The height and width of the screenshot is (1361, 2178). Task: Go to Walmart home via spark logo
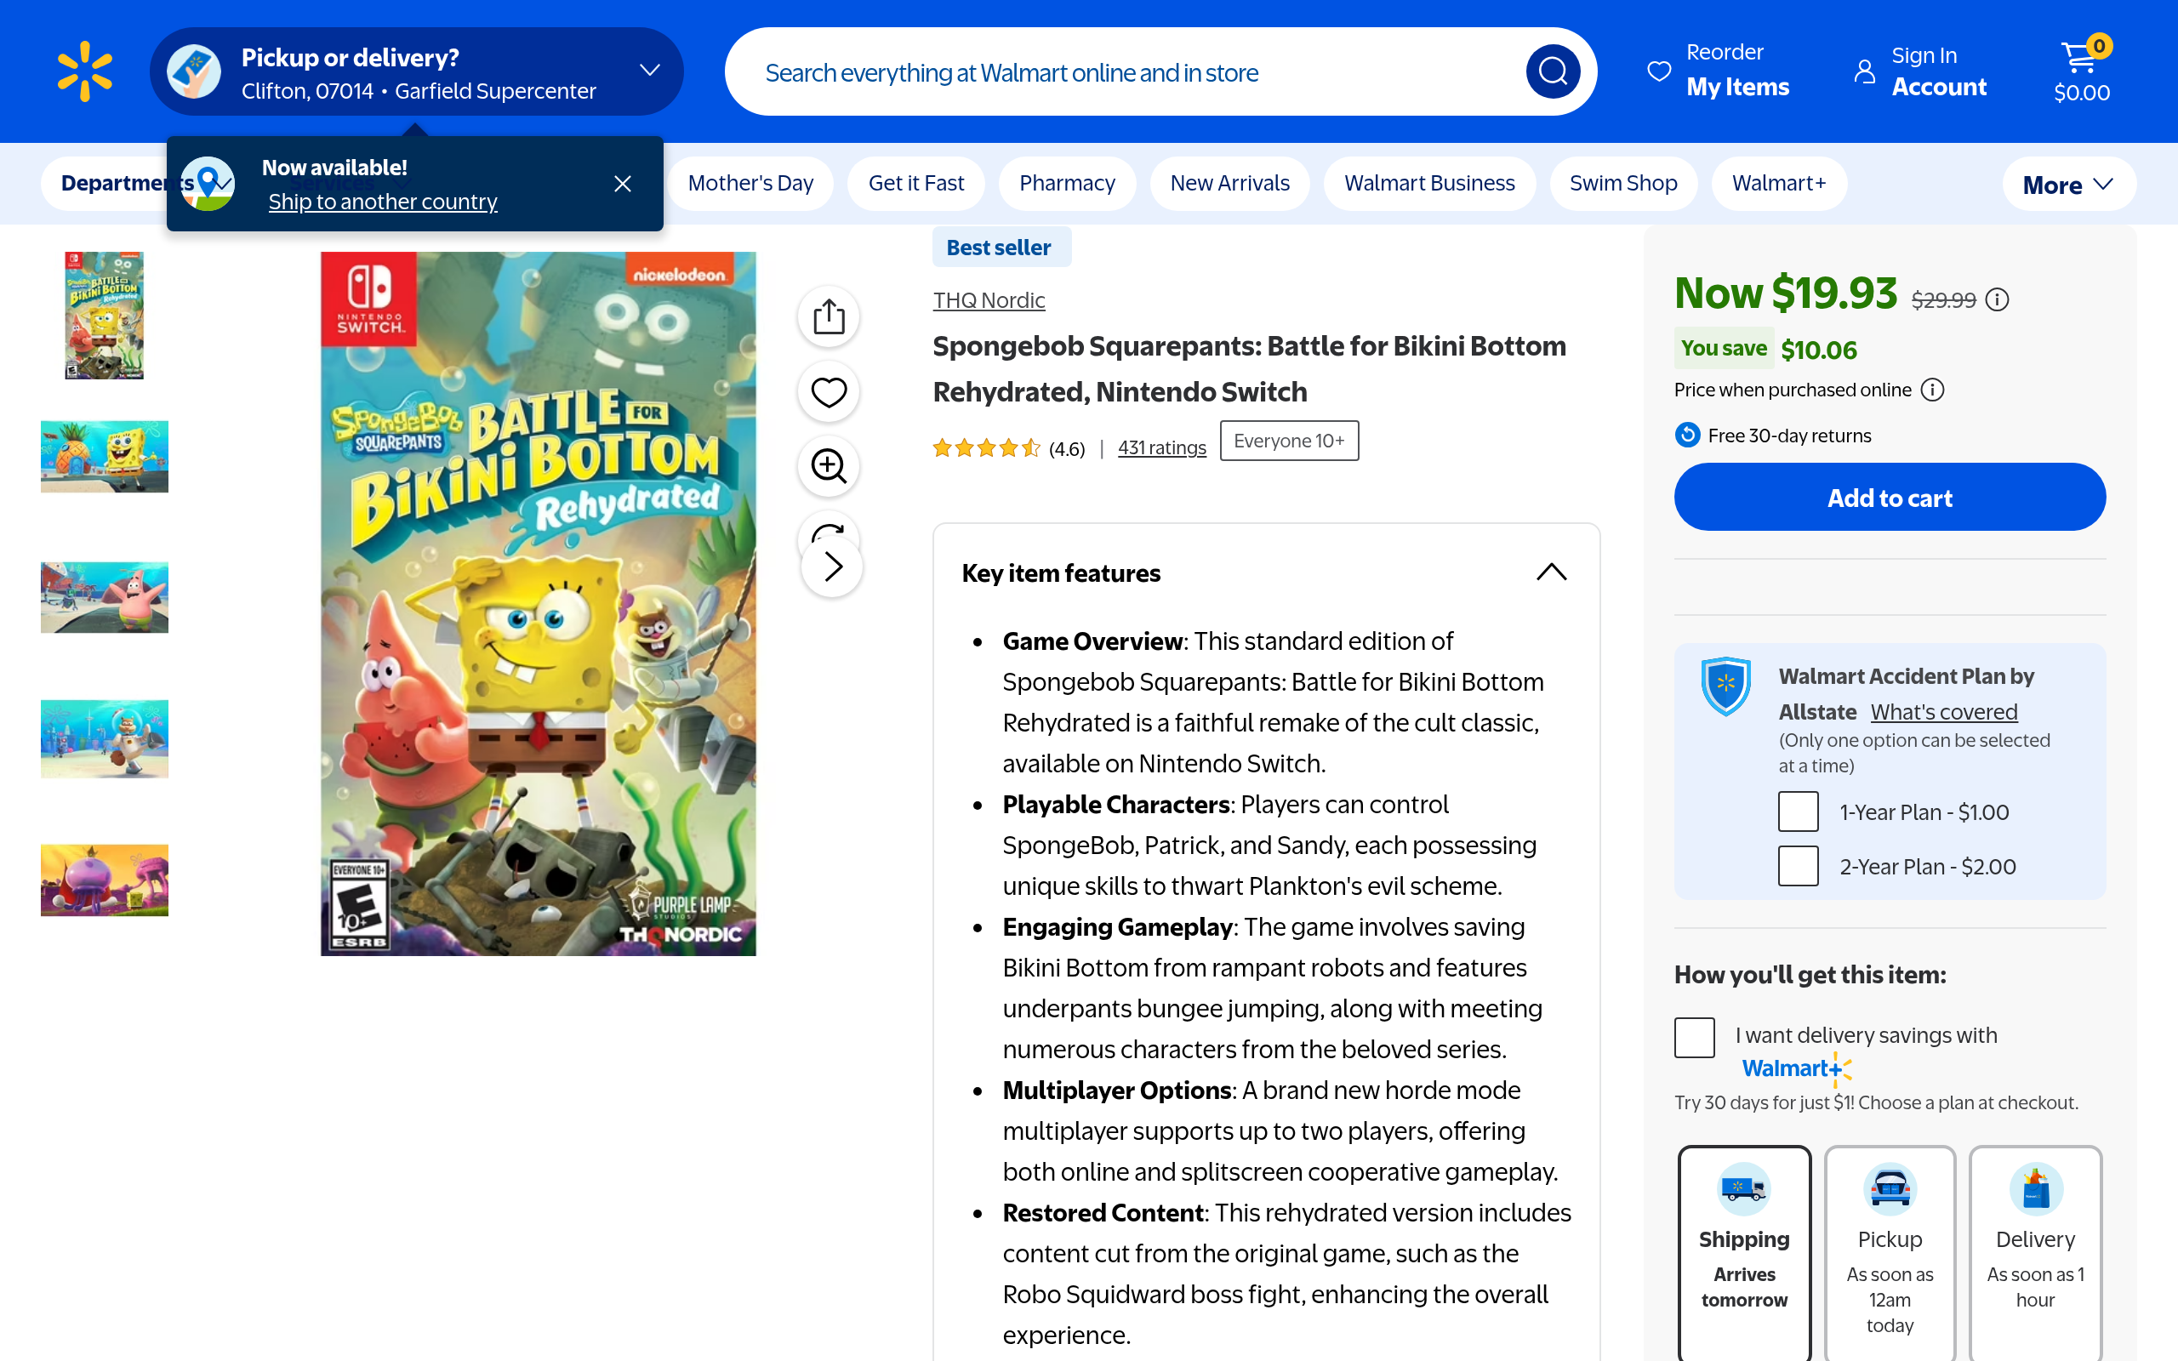pos(84,71)
